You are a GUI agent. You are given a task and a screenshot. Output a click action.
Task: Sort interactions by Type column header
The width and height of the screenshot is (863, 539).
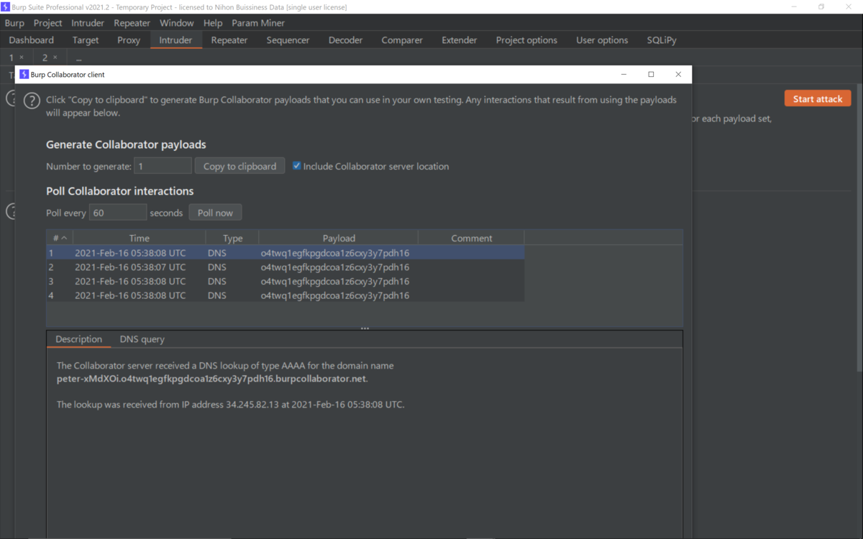(x=232, y=238)
